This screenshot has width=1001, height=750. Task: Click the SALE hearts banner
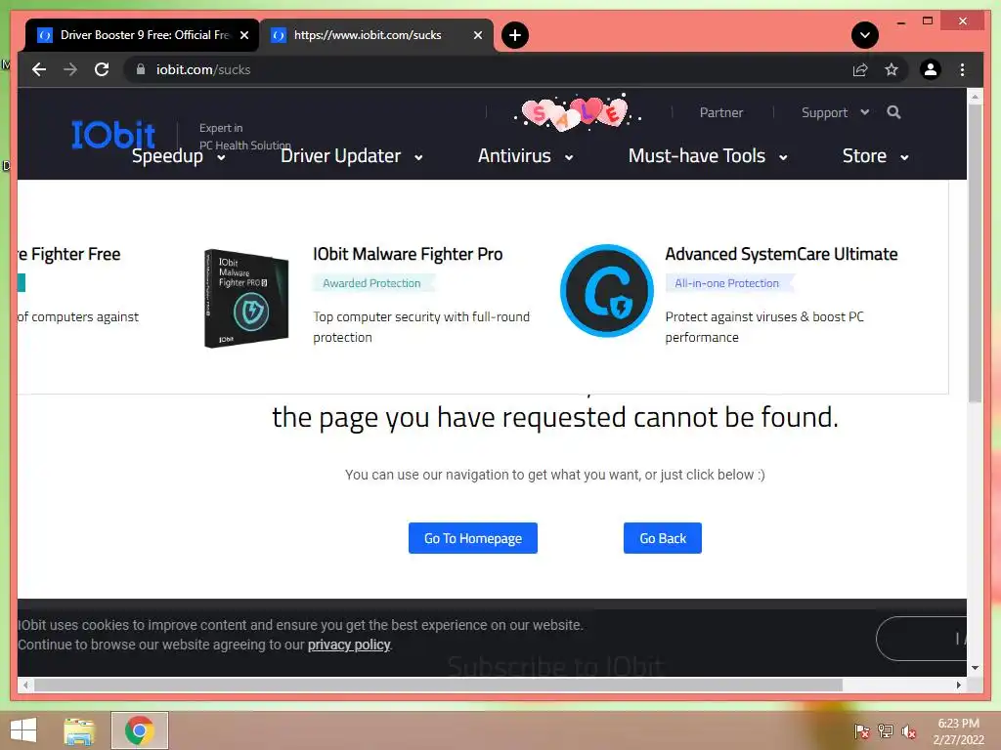pos(577,113)
